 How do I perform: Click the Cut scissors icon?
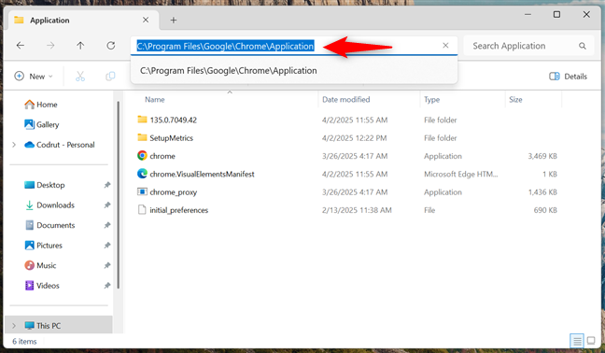(x=80, y=77)
